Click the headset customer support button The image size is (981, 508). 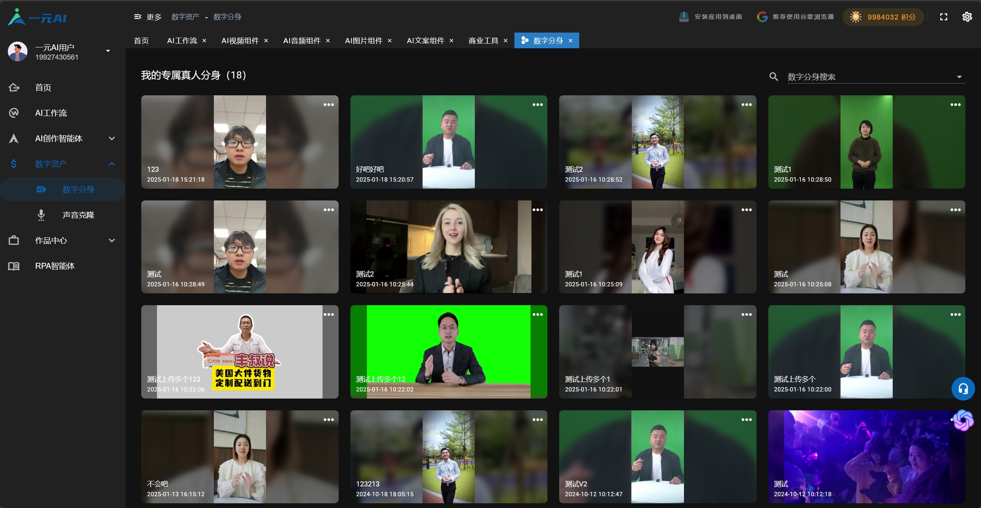pyautogui.click(x=963, y=389)
